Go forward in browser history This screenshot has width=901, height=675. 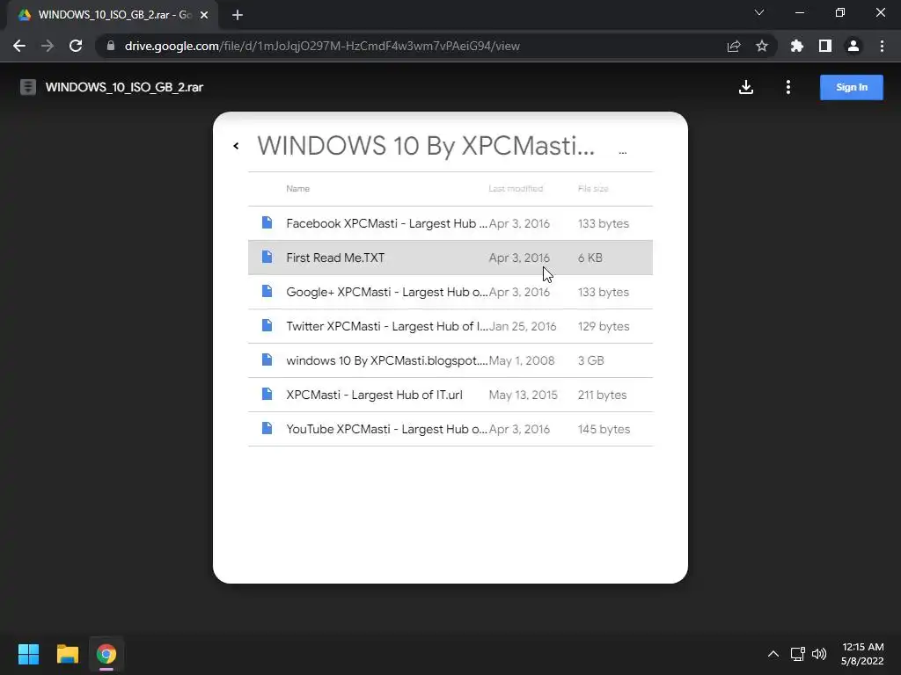48,46
